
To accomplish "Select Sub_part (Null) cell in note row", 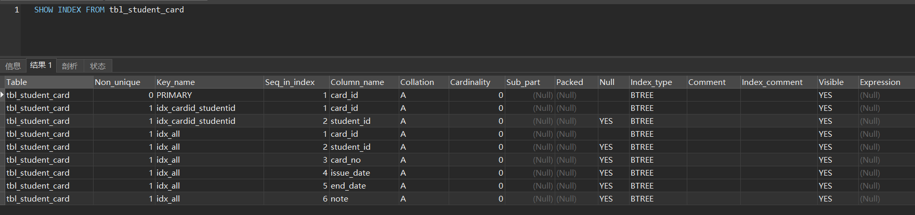I will (530, 199).
